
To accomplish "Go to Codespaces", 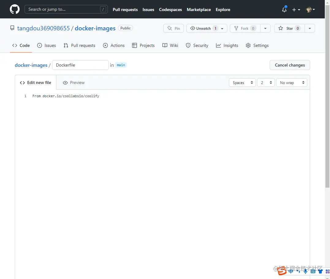I will (170, 10).
